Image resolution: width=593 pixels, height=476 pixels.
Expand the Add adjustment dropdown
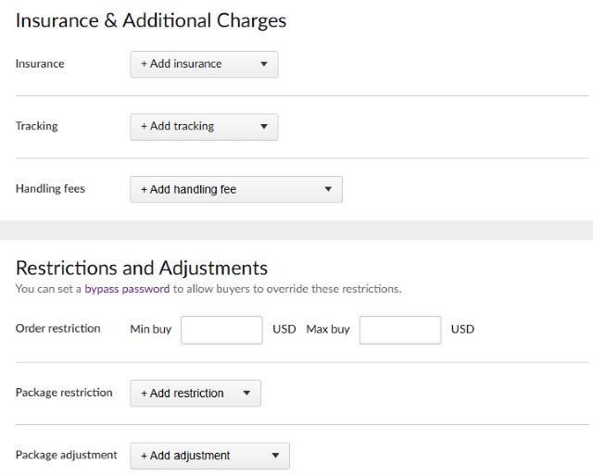click(208, 456)
